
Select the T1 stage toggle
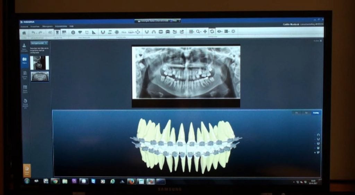(296, 113)
